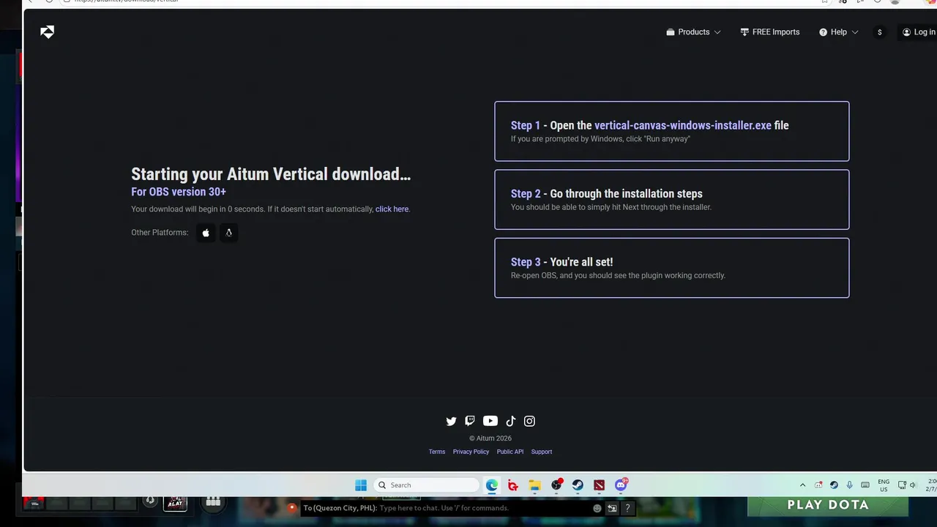
Task: Open Steam from the taskbar
Action: click(x=578, y=485)
